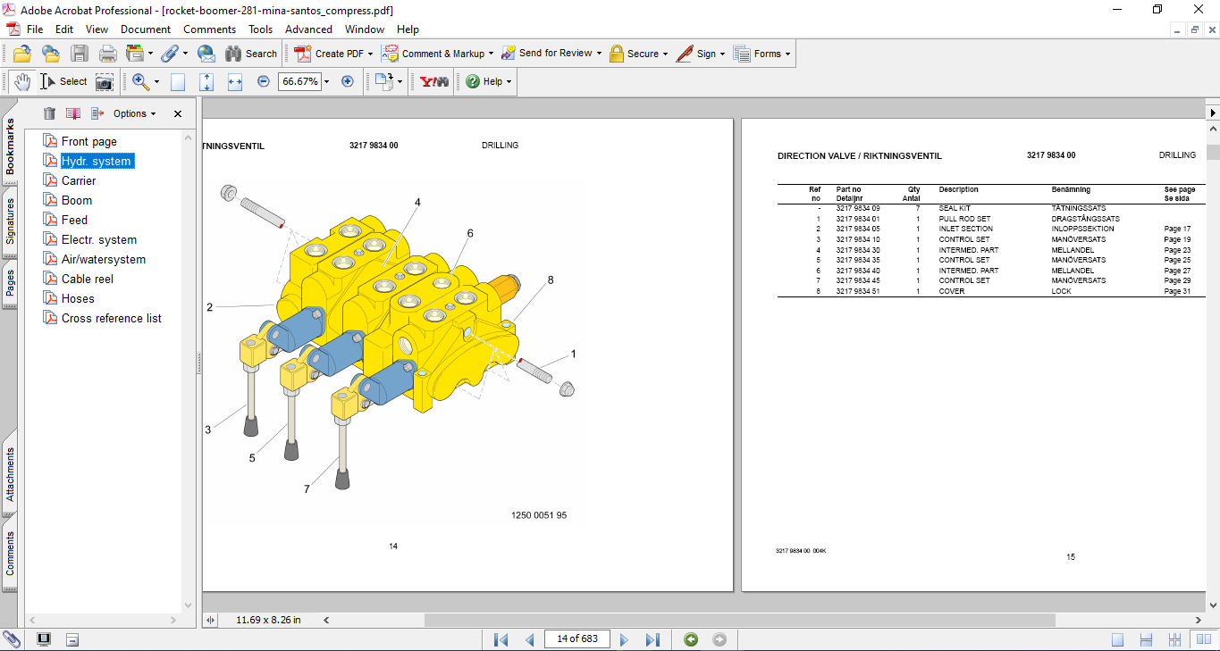1220x651 pixels.
Task: Click the Snapshot camera tool
Action: pos(105,81)
